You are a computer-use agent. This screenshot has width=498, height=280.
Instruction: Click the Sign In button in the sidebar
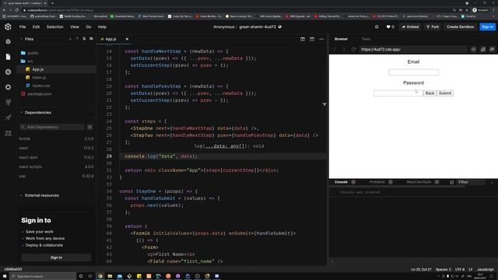pos(56,257)
